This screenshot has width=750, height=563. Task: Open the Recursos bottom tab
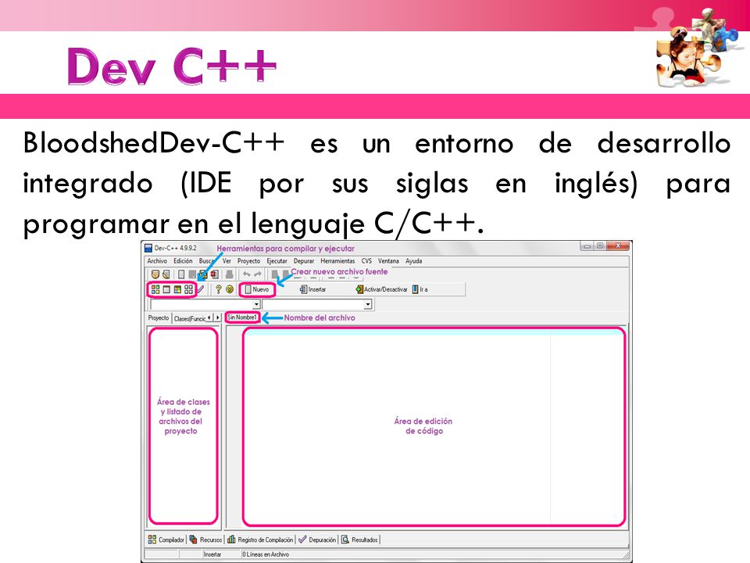pos(205,540)
